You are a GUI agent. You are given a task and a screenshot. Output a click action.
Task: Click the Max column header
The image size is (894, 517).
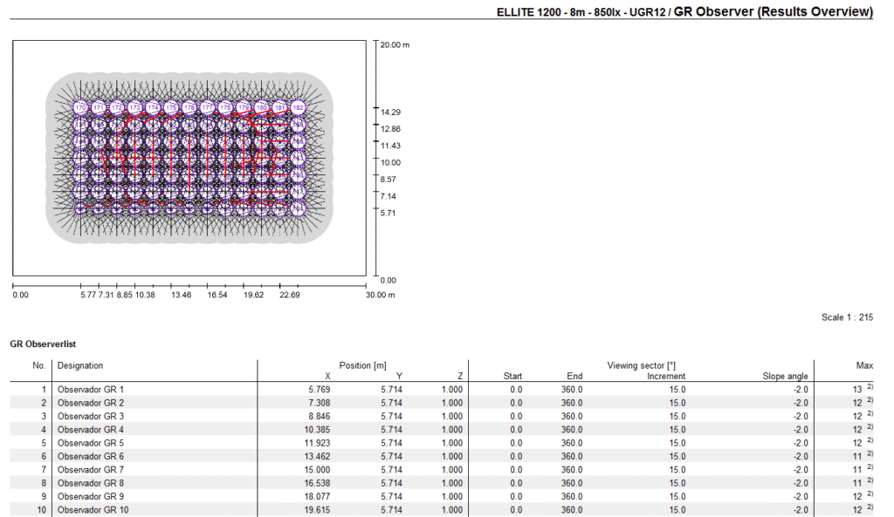point(864,365)
